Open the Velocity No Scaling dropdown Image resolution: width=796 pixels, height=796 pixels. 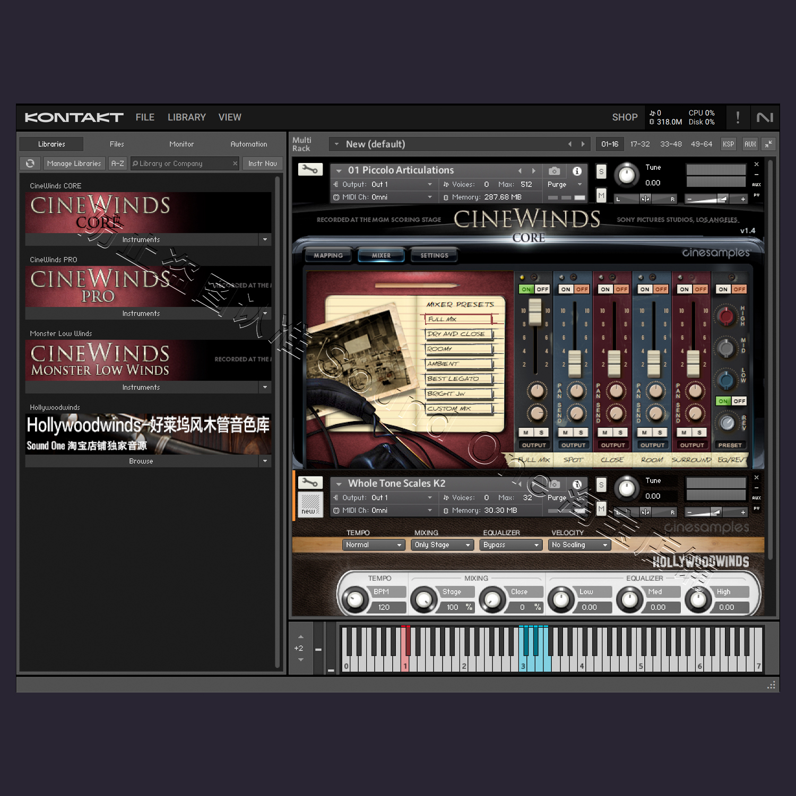tap(579, 545)
